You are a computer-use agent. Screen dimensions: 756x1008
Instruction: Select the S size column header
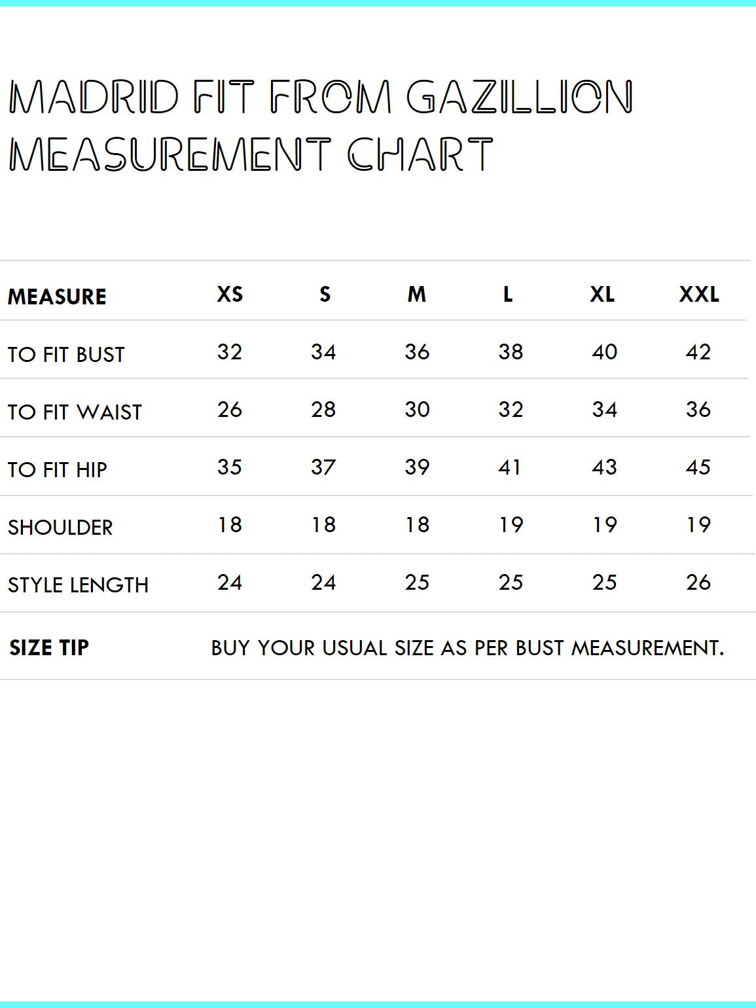tap(325, 295)
